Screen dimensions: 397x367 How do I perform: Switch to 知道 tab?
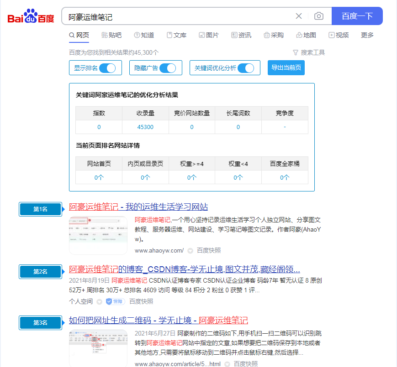(144, 35)
